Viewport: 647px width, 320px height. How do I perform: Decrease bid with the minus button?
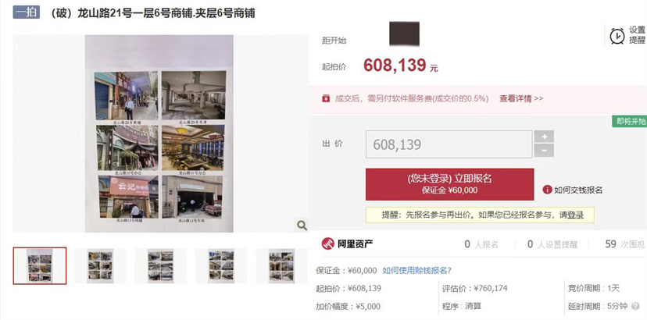pyautogui.click(x=544, y=151)
